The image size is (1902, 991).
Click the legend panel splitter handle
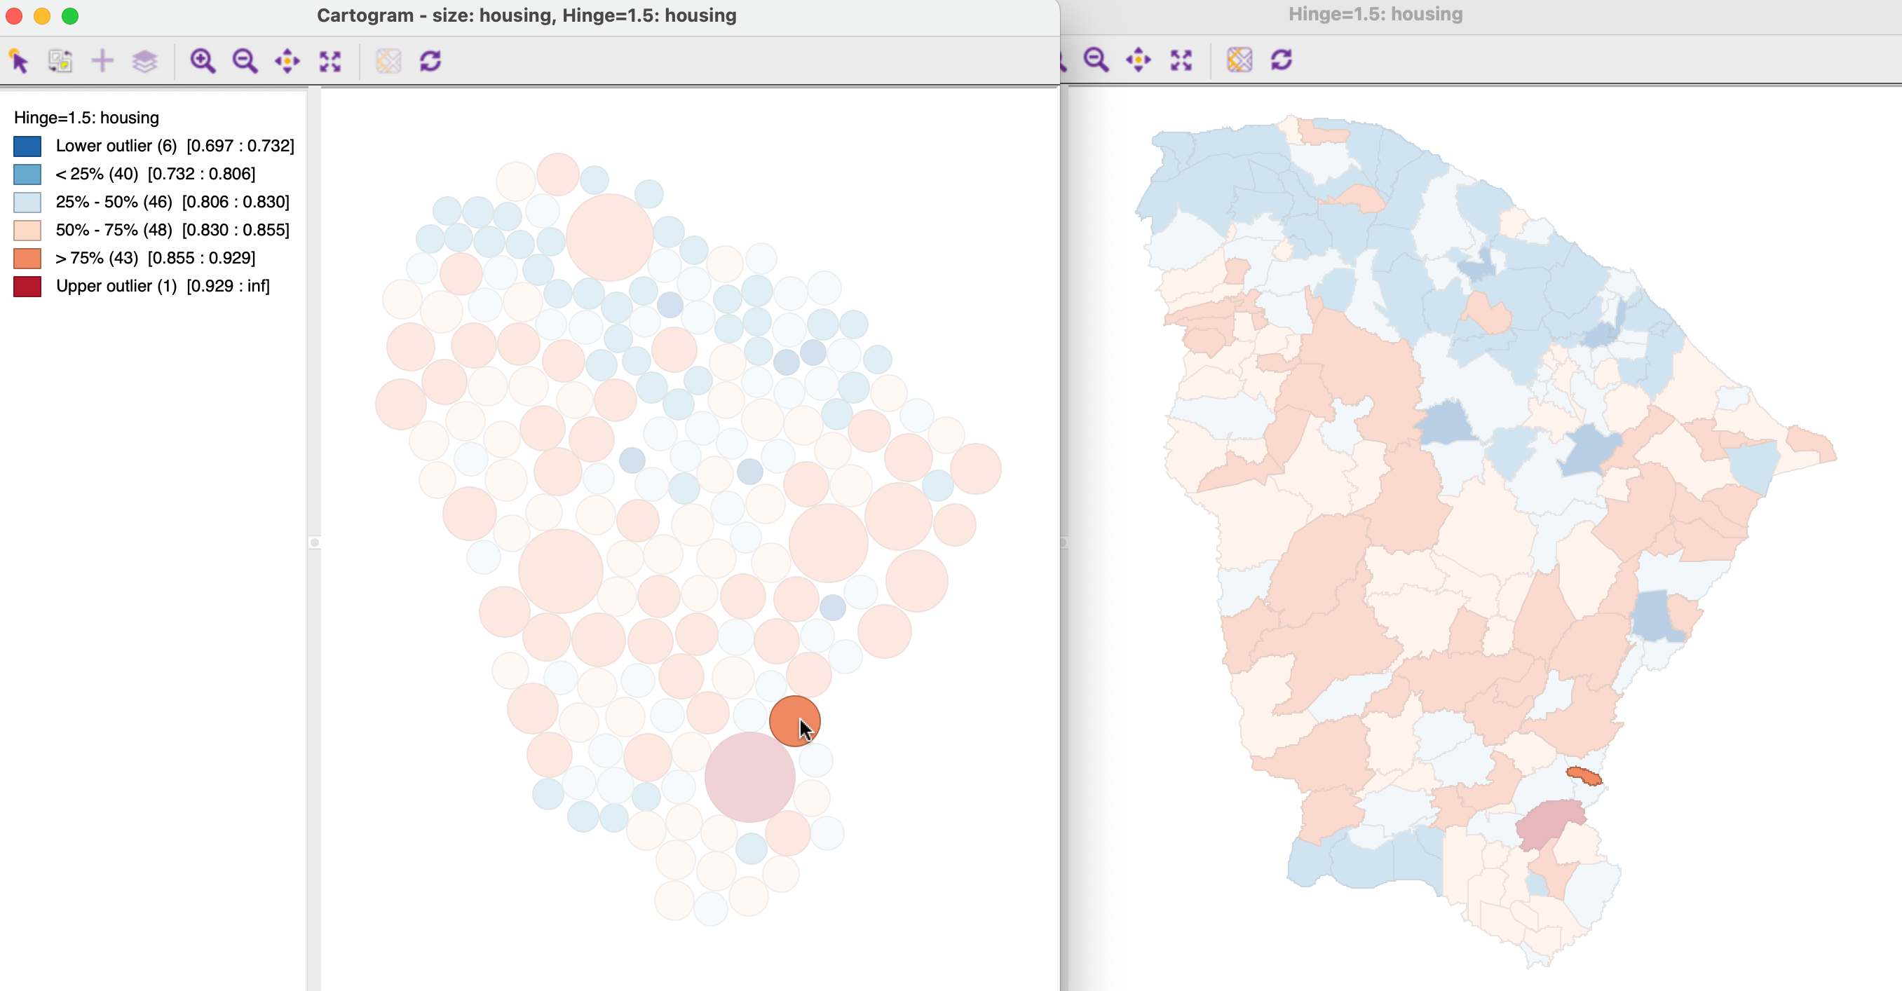(x=315, y=542)
